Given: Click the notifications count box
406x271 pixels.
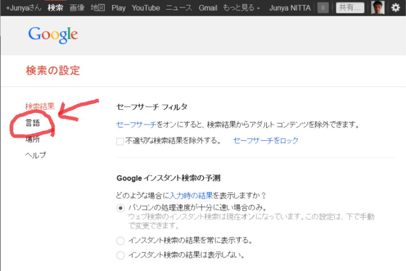Looking at the screenshot, I should point(323,8).
